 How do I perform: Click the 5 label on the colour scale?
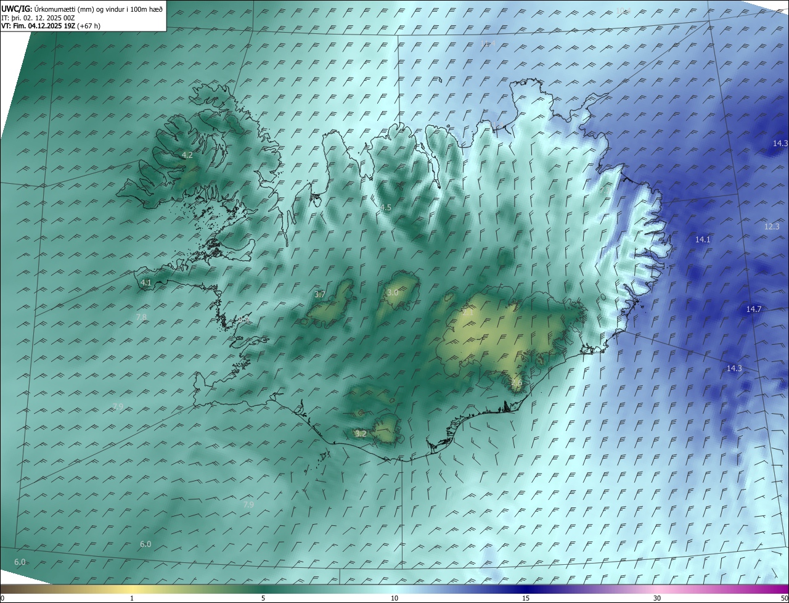[263, 598]
